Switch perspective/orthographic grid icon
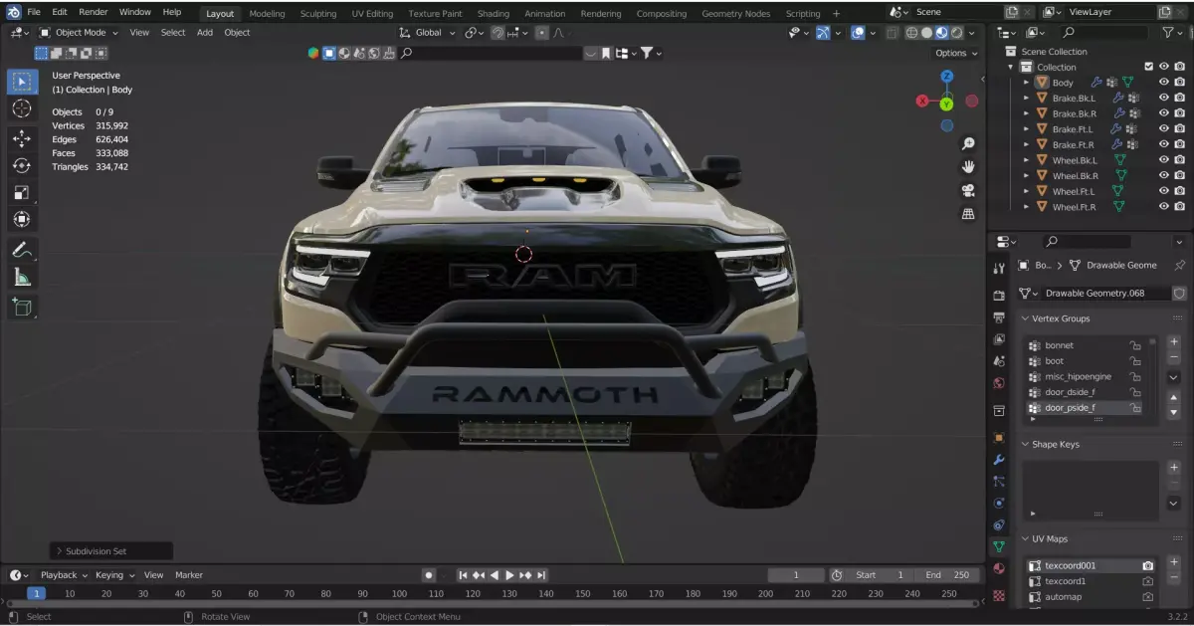The width and height of the screenshot is (1194, 626). [x=968, y=214]
